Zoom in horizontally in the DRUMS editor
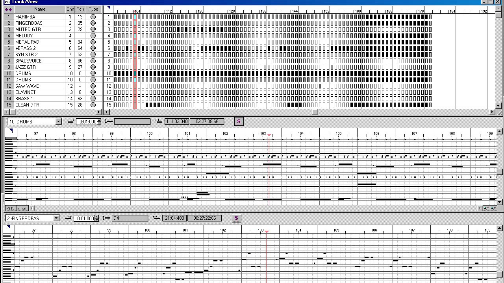Screen dimensions: 504x283 (x=493, y=208)
